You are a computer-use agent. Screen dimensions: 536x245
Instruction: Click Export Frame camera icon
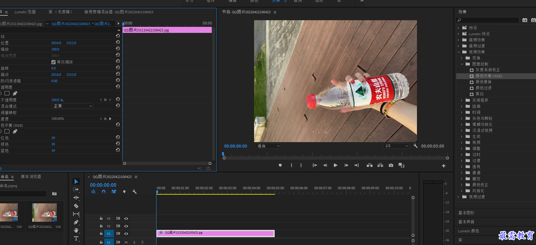tap(391, 165)
